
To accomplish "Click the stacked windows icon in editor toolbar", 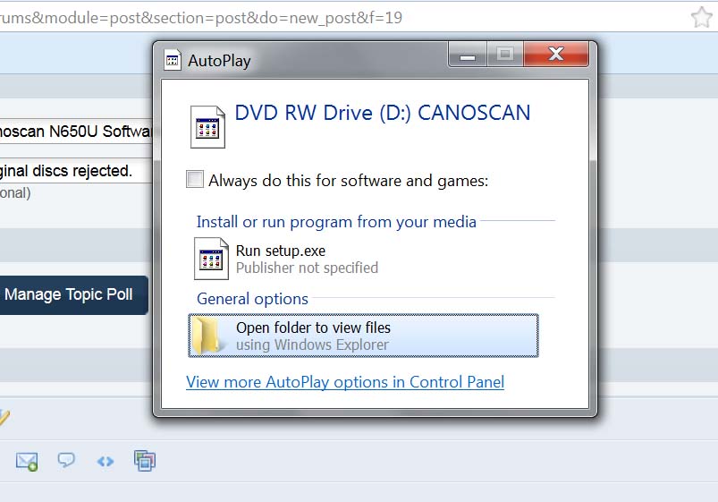I will 145,461.
